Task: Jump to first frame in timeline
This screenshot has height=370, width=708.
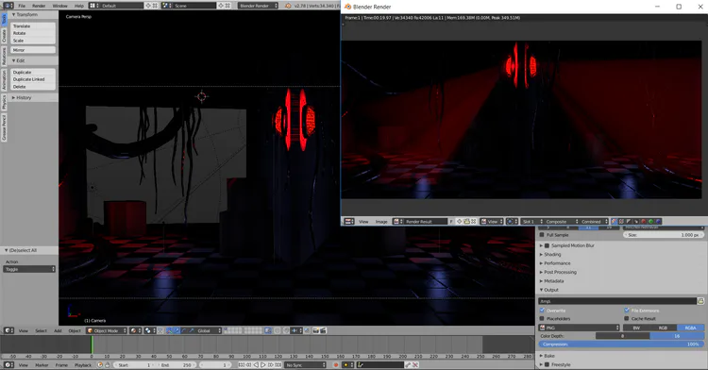Action: click(241, 365)
